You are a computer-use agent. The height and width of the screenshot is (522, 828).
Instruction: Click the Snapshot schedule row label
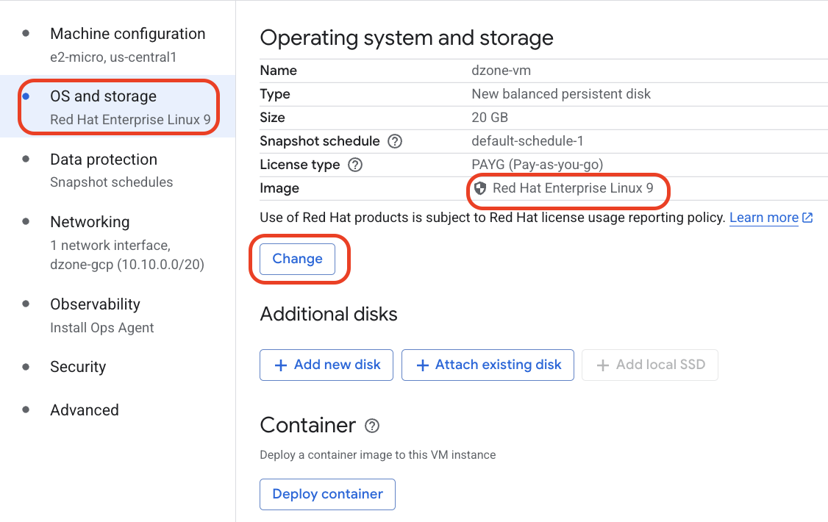pyautogui.click(x=319, y=141)
